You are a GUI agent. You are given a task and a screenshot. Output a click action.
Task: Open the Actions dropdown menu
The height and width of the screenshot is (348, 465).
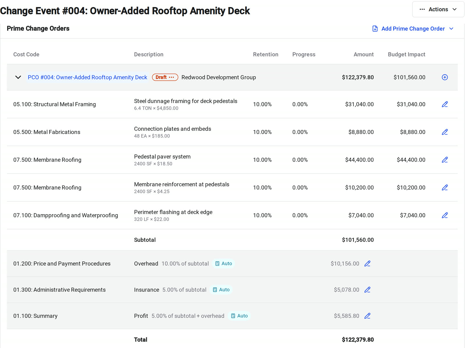(438, 9)
